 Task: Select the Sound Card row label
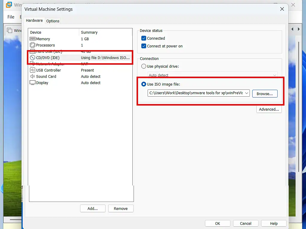[x=46, y=76]
